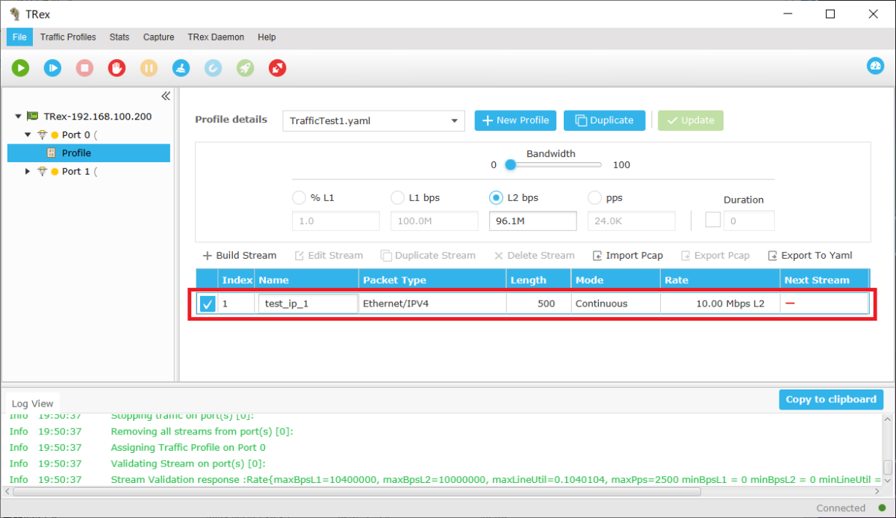Open the Traffic Profiles menu
The height and width of the screenshot is (518, 896).
(x=68, y=37)
